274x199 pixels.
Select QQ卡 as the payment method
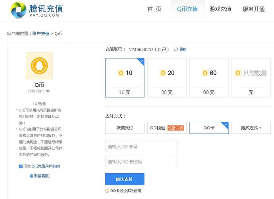point(209,128)
